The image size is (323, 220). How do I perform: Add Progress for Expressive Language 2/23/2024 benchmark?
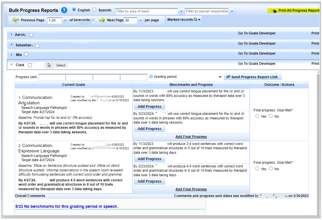[149, 181]
